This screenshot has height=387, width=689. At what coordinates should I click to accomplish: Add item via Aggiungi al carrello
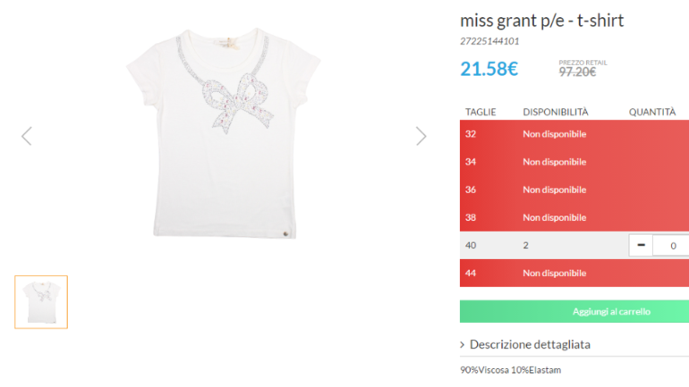574,312
